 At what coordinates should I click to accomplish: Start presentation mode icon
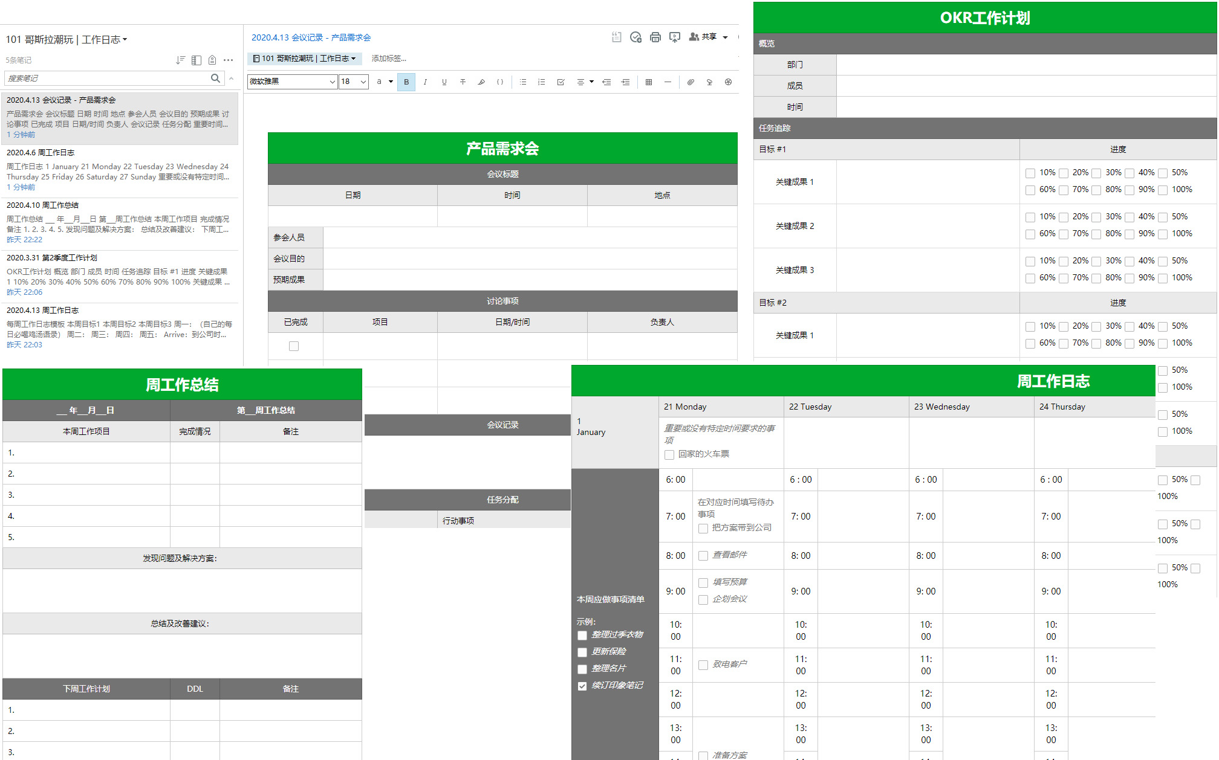(675, 37)
